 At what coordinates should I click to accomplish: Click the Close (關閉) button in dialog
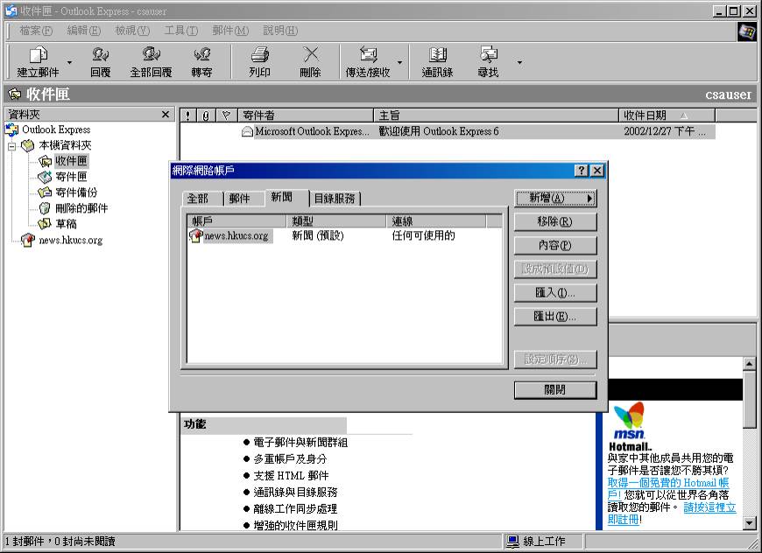coord(555,390)
